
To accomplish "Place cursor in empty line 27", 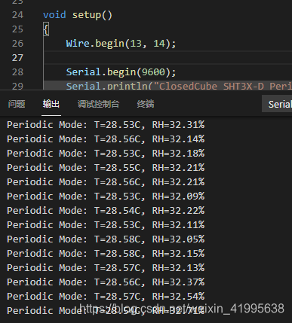I will (168, 58).
